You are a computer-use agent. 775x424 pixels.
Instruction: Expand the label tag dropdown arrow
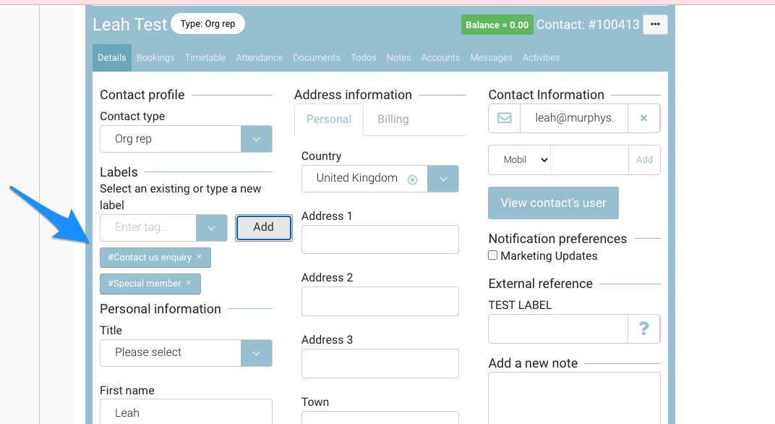(211, 228)
